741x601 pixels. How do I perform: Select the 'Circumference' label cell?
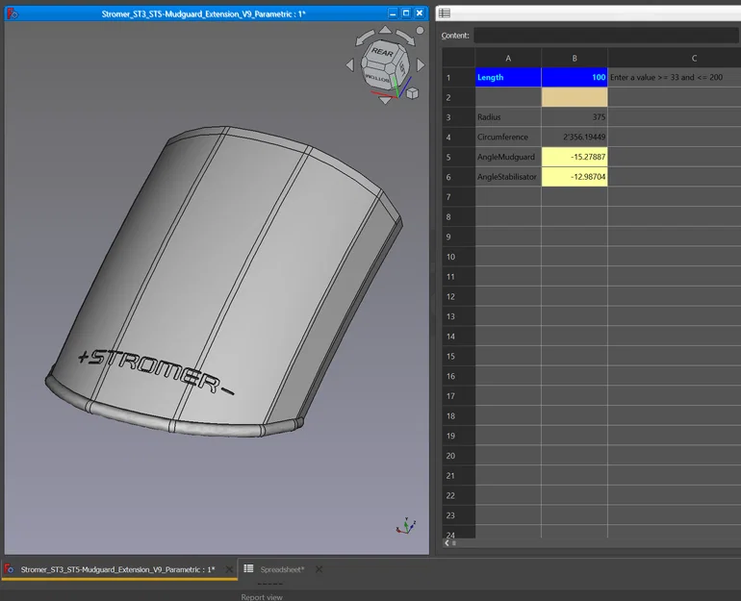(x=508, y=137)
